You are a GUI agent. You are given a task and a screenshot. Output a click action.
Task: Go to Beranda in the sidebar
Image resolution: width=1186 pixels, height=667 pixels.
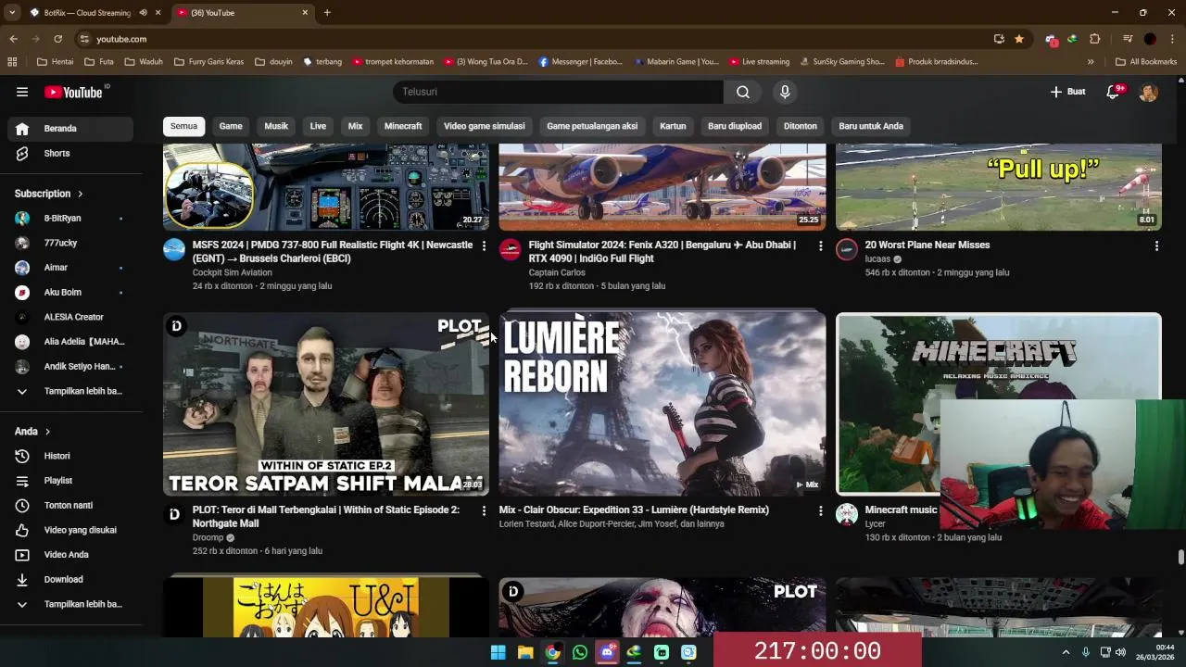tap(70, 129)
